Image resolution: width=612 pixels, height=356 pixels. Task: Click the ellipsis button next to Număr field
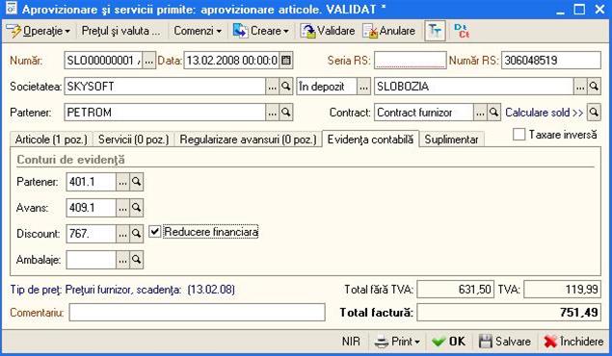tap(148, 61)
